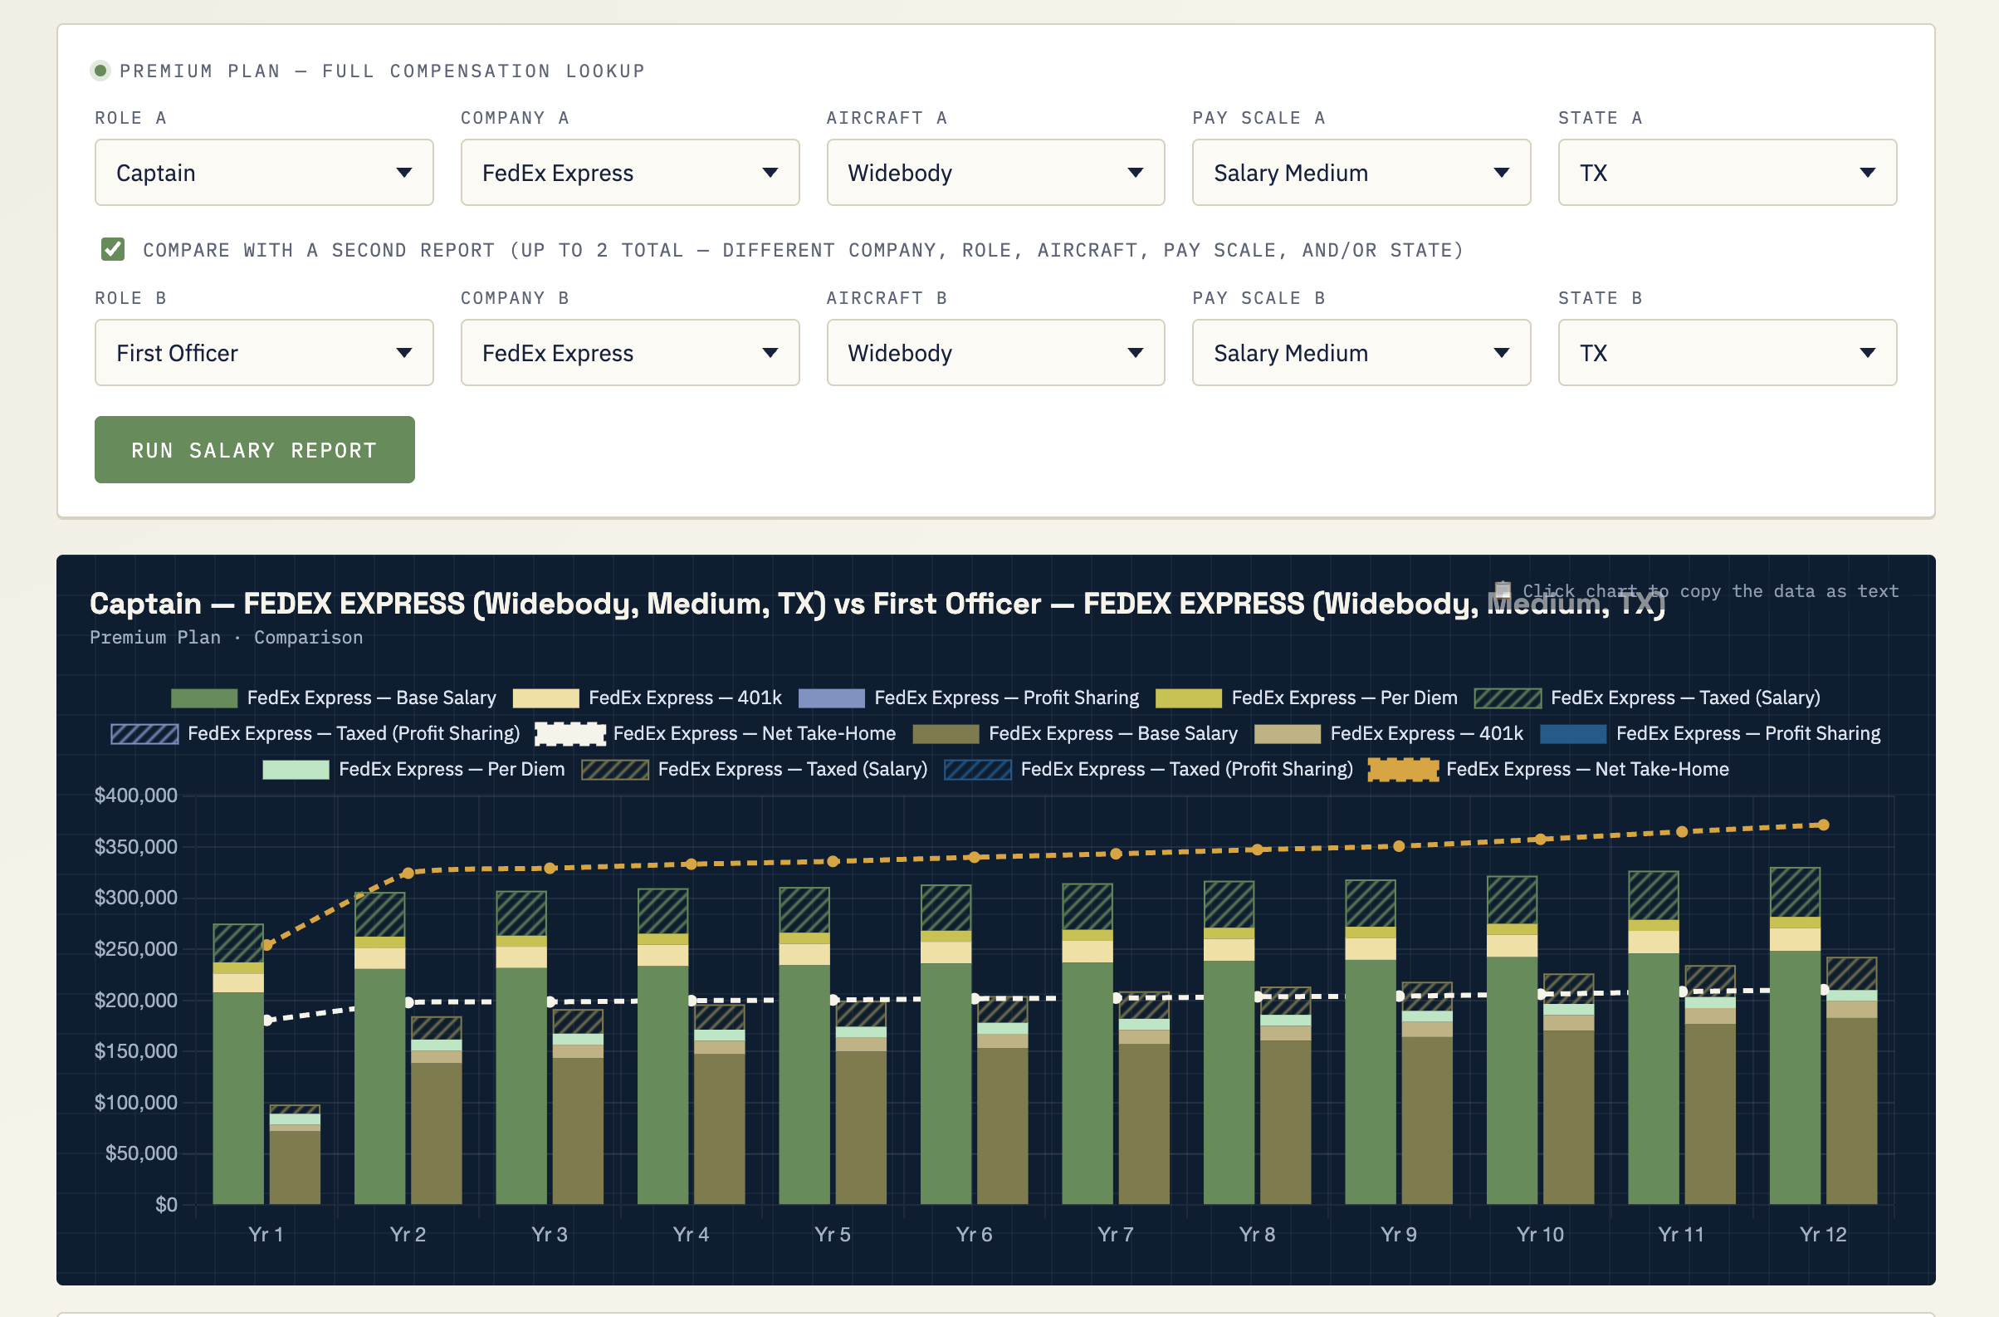Screen dimensions: 1999x1317
Task: Click the 'Premium Plan · Comparison' subtitle
Action: (226, 638)
